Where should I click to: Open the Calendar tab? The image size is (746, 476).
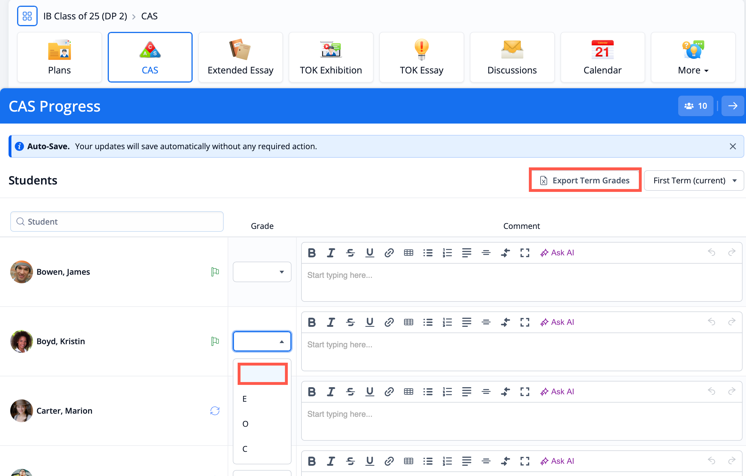point(603,57)
